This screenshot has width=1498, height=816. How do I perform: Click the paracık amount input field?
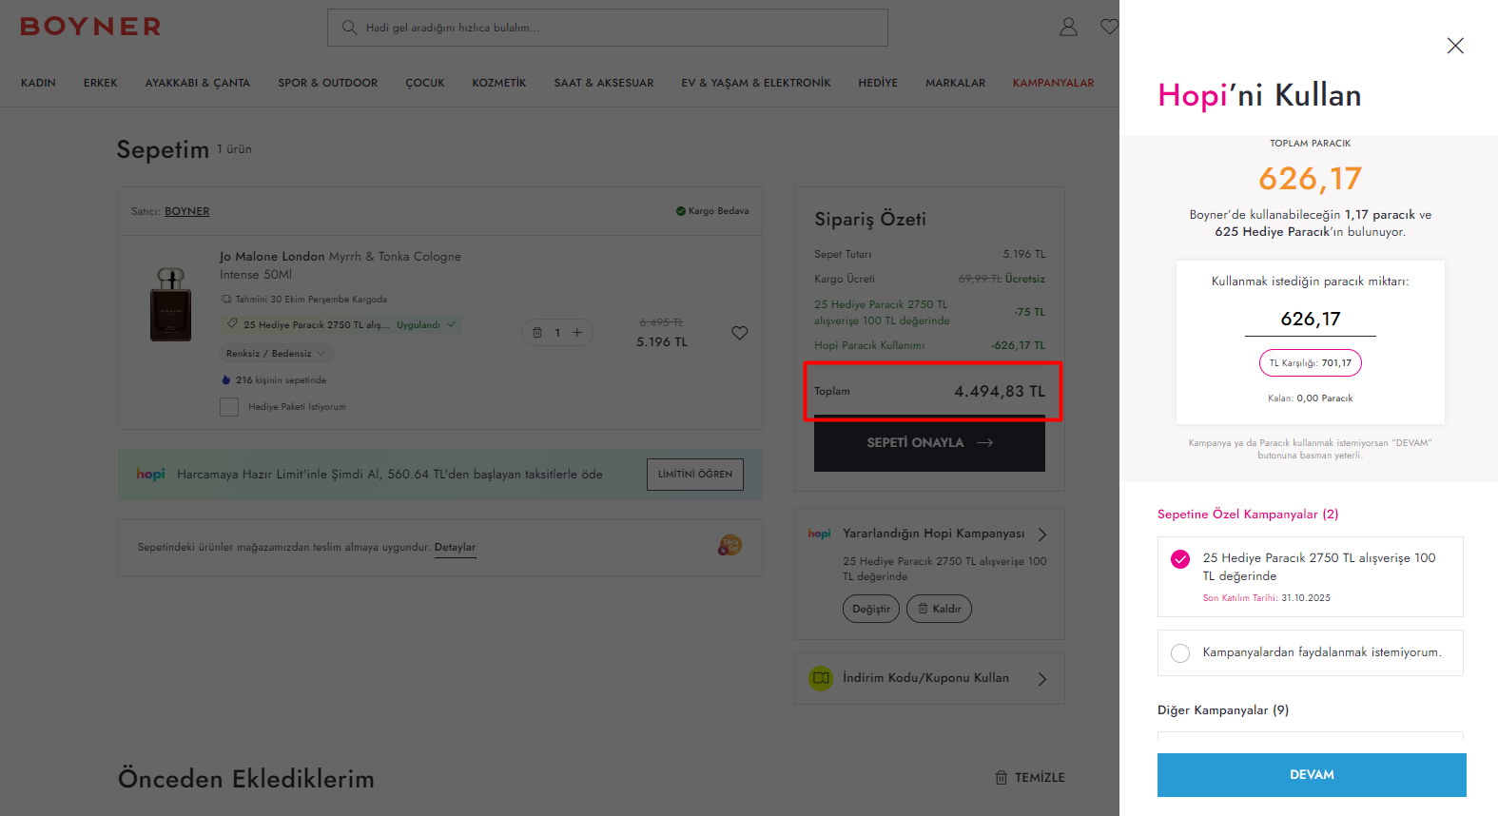[x=1310, y=320]
